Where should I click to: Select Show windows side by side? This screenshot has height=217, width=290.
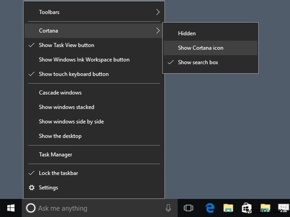point(94,122)
